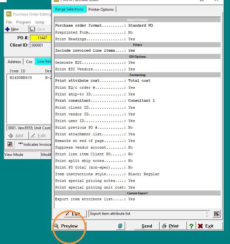Select the Line Items tab

click(x=43, y=61)
